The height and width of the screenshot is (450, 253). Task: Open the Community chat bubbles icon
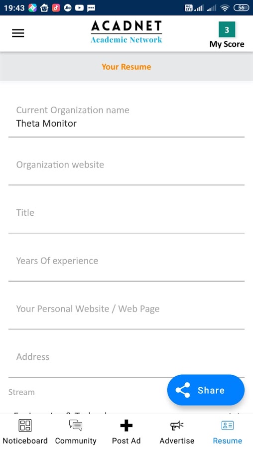tap(76, 425)
